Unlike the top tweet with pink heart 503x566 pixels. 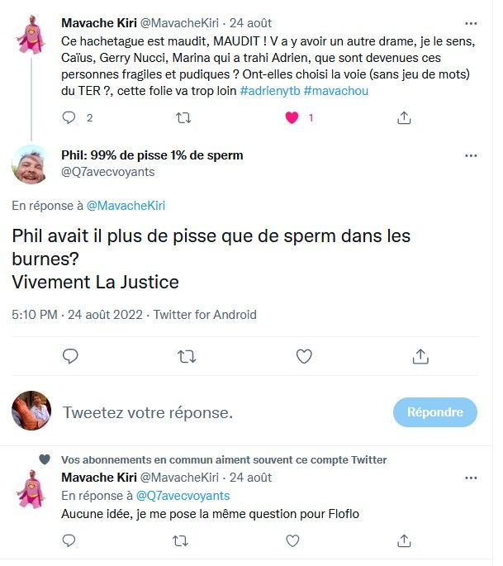292,117
